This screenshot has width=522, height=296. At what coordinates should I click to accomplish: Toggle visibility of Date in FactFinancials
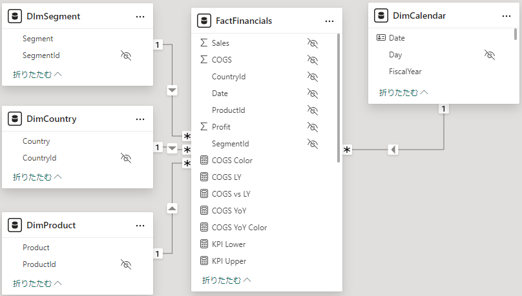[x=313, y=94]
